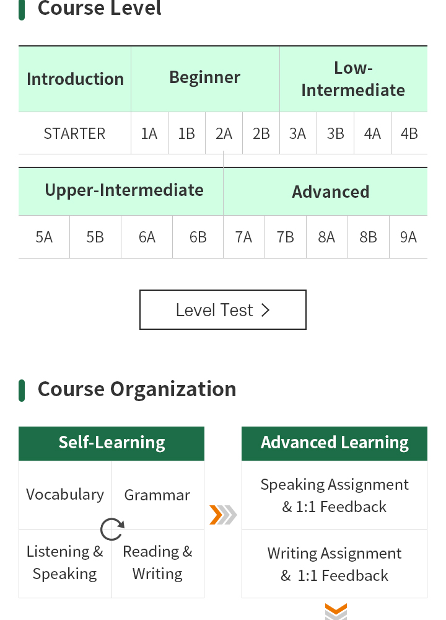Pick level 9A cell

[x=408, y=237]
